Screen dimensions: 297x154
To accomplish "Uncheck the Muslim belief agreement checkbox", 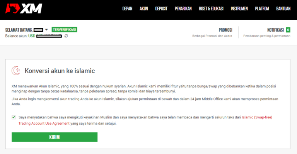I will pyautogui.click(x=14, y=117).
